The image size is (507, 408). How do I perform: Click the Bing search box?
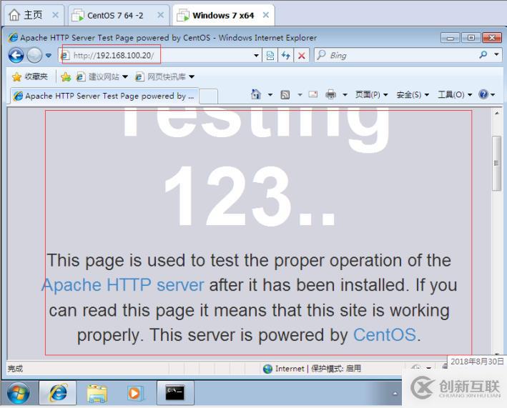tap(395, 56)
